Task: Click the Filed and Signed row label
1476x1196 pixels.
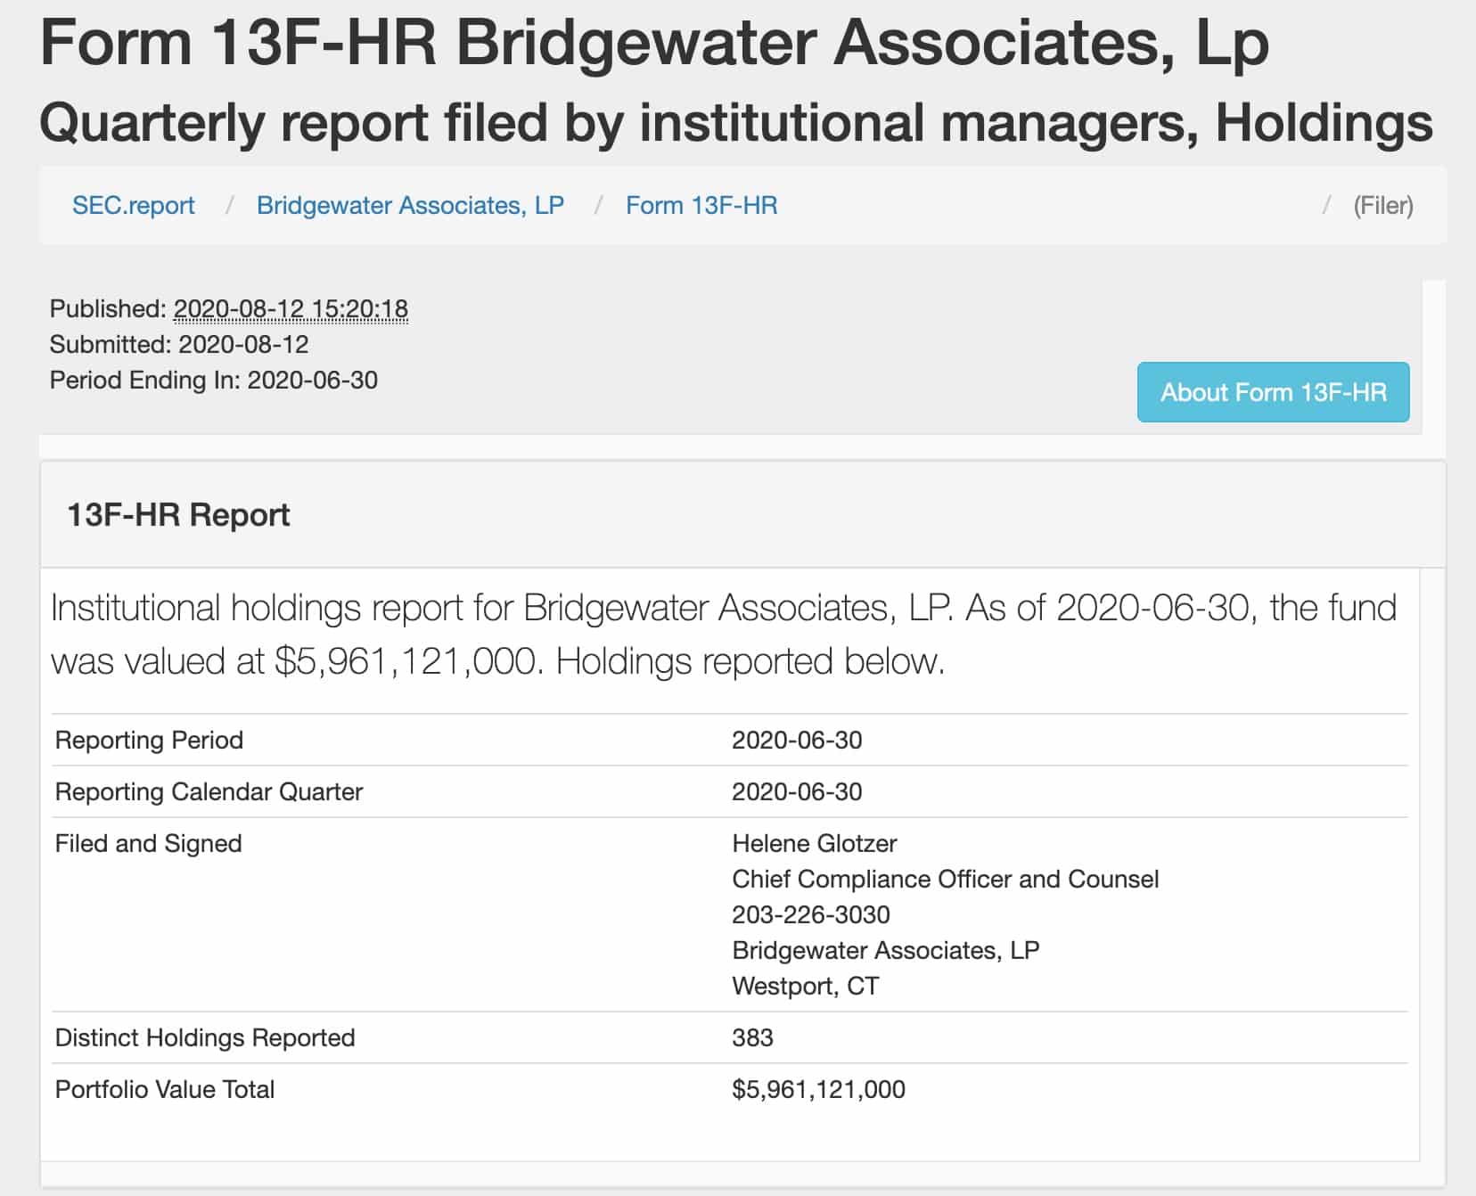Action: tap(148, 844)
